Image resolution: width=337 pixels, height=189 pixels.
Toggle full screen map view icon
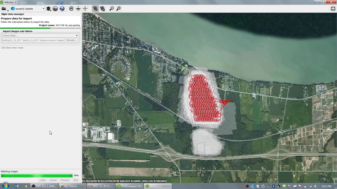(x=333, y=9)
